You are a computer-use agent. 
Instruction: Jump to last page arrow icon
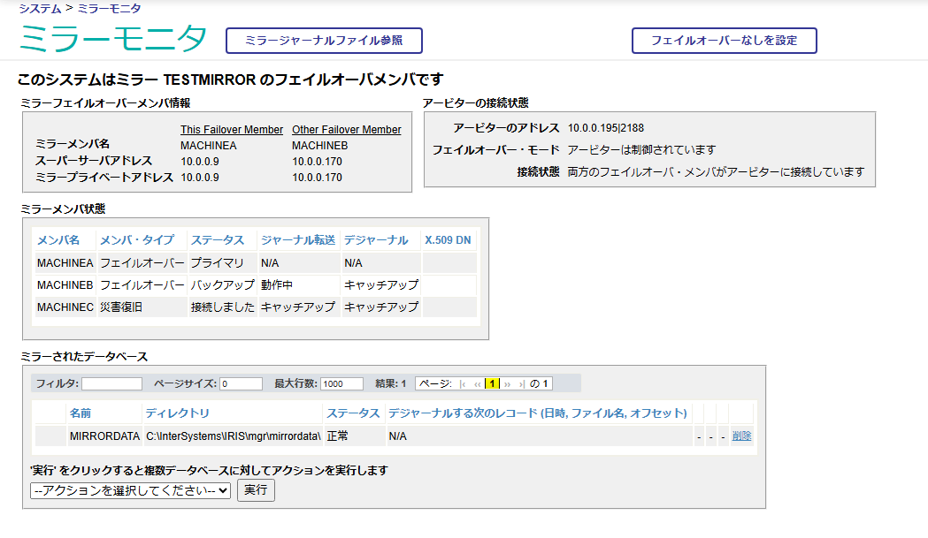(x=522, y=384)
